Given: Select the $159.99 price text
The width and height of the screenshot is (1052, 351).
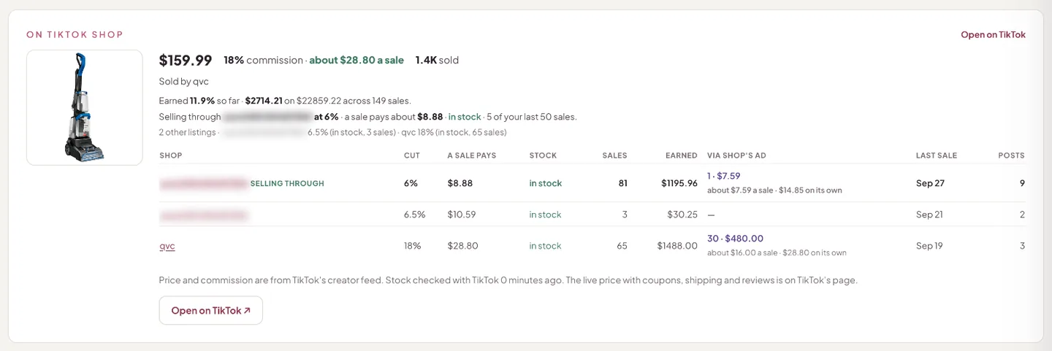Looking at the screenshot, I should click(x=186, y=61).
